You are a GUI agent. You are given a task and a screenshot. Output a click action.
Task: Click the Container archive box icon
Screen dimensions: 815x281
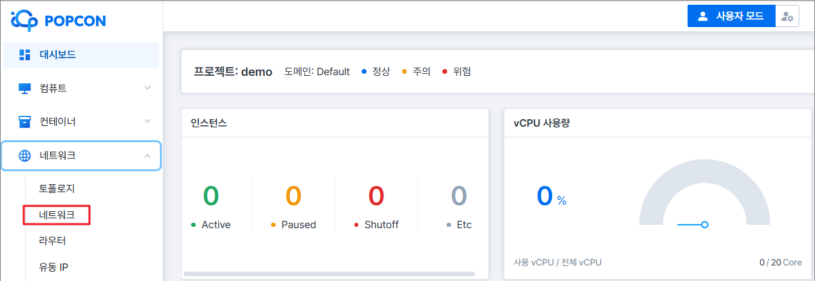25,122
